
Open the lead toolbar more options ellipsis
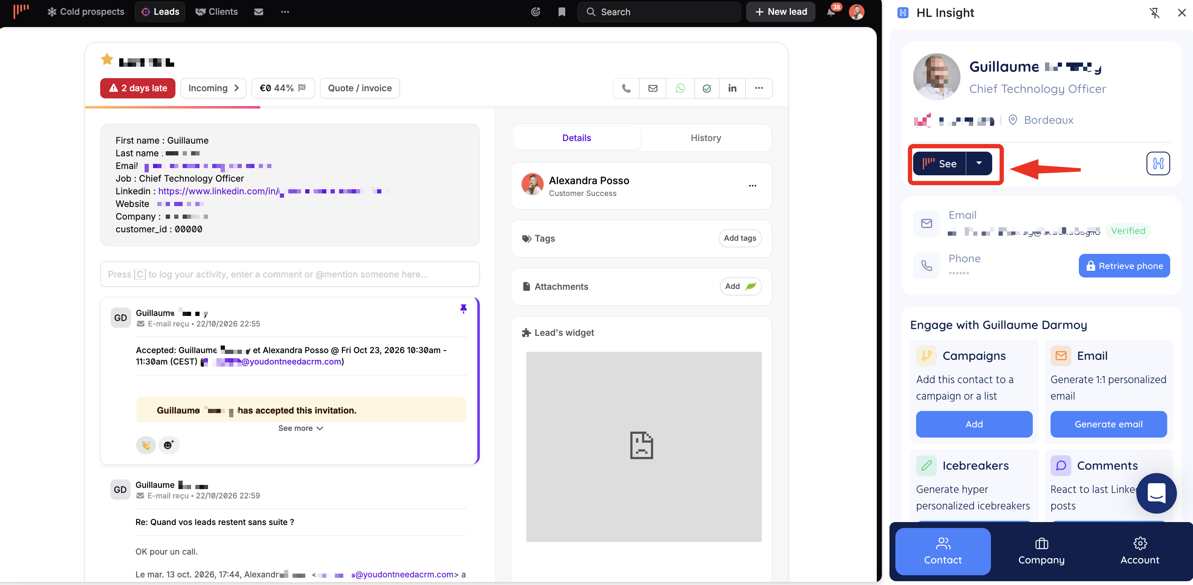758,88
